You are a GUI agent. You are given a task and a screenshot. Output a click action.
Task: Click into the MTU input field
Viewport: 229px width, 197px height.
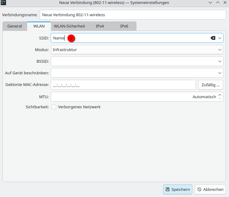(x=122, y=97)
